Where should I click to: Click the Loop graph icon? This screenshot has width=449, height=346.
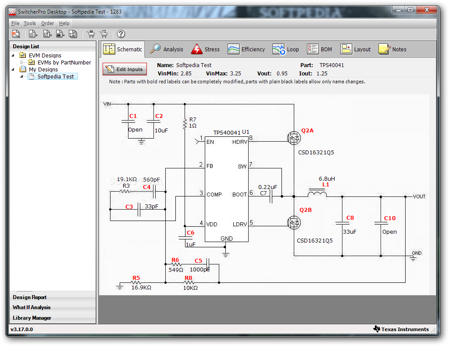278,49
